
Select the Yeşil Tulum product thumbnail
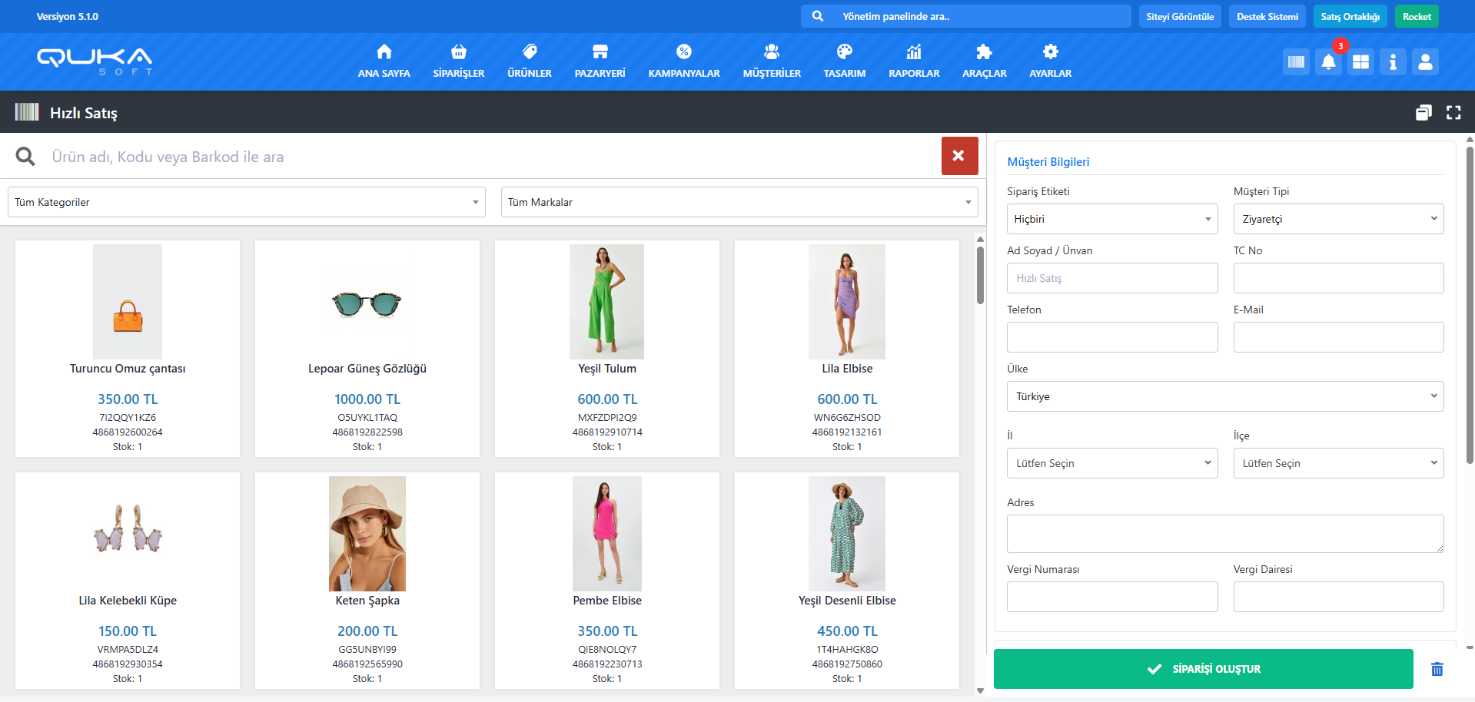coord(606,302)
